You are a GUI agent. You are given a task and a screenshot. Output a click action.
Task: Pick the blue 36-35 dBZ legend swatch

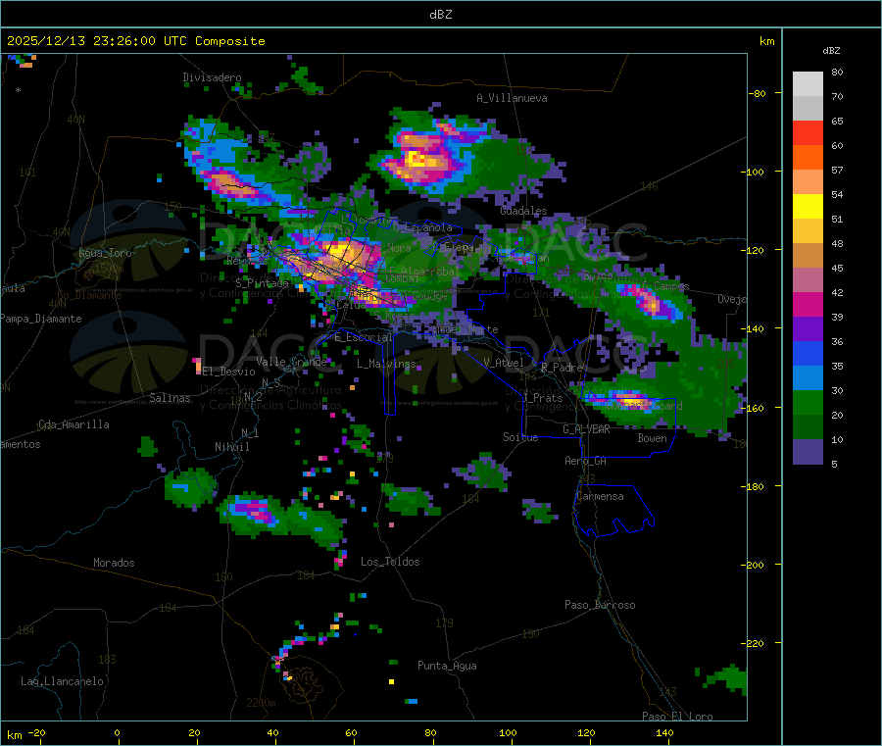tap(808, 353)
